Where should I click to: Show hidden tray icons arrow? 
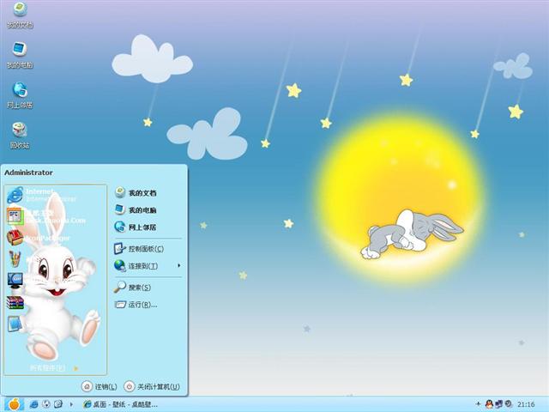pyautogui.click(x=479, y=404)
